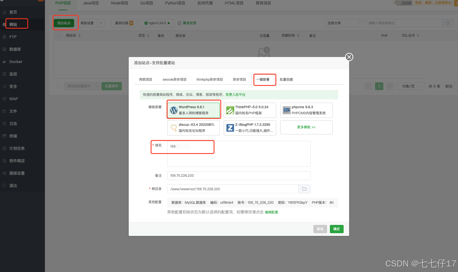
Task: Click the 备注 input field
Action: point(239,176)
